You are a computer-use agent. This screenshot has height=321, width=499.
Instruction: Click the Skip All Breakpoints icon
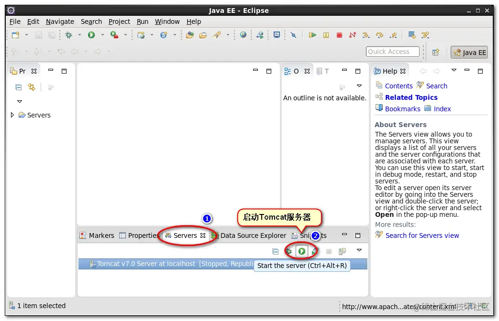click(293, 35)
